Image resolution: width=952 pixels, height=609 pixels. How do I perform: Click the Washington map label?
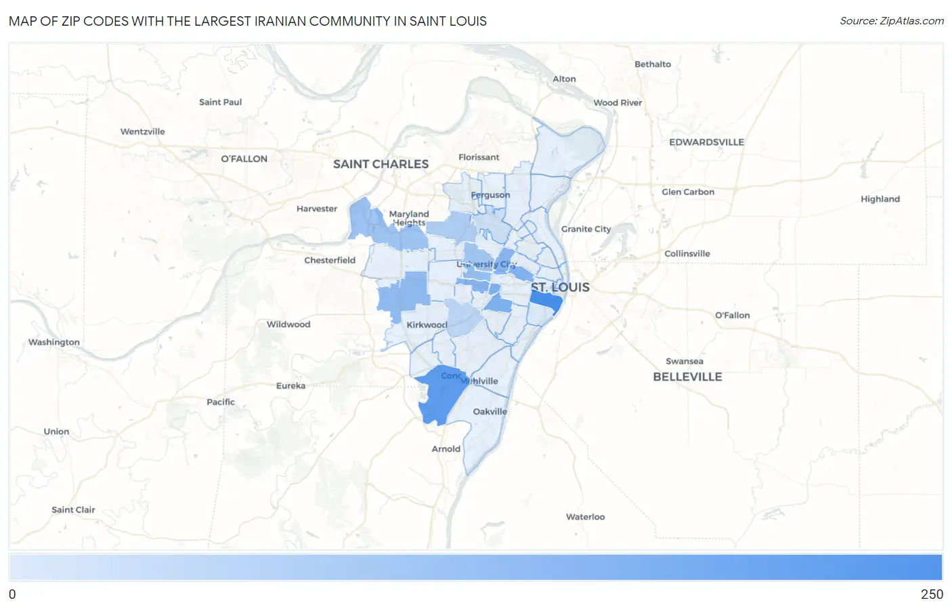click(x=54, y=342)
